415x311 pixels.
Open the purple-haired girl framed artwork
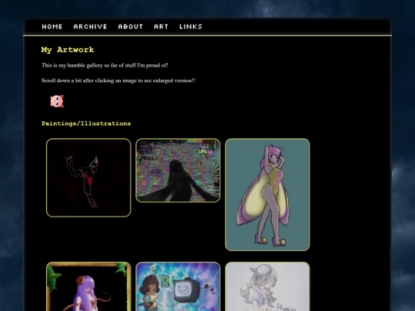[x=88, y=286]
